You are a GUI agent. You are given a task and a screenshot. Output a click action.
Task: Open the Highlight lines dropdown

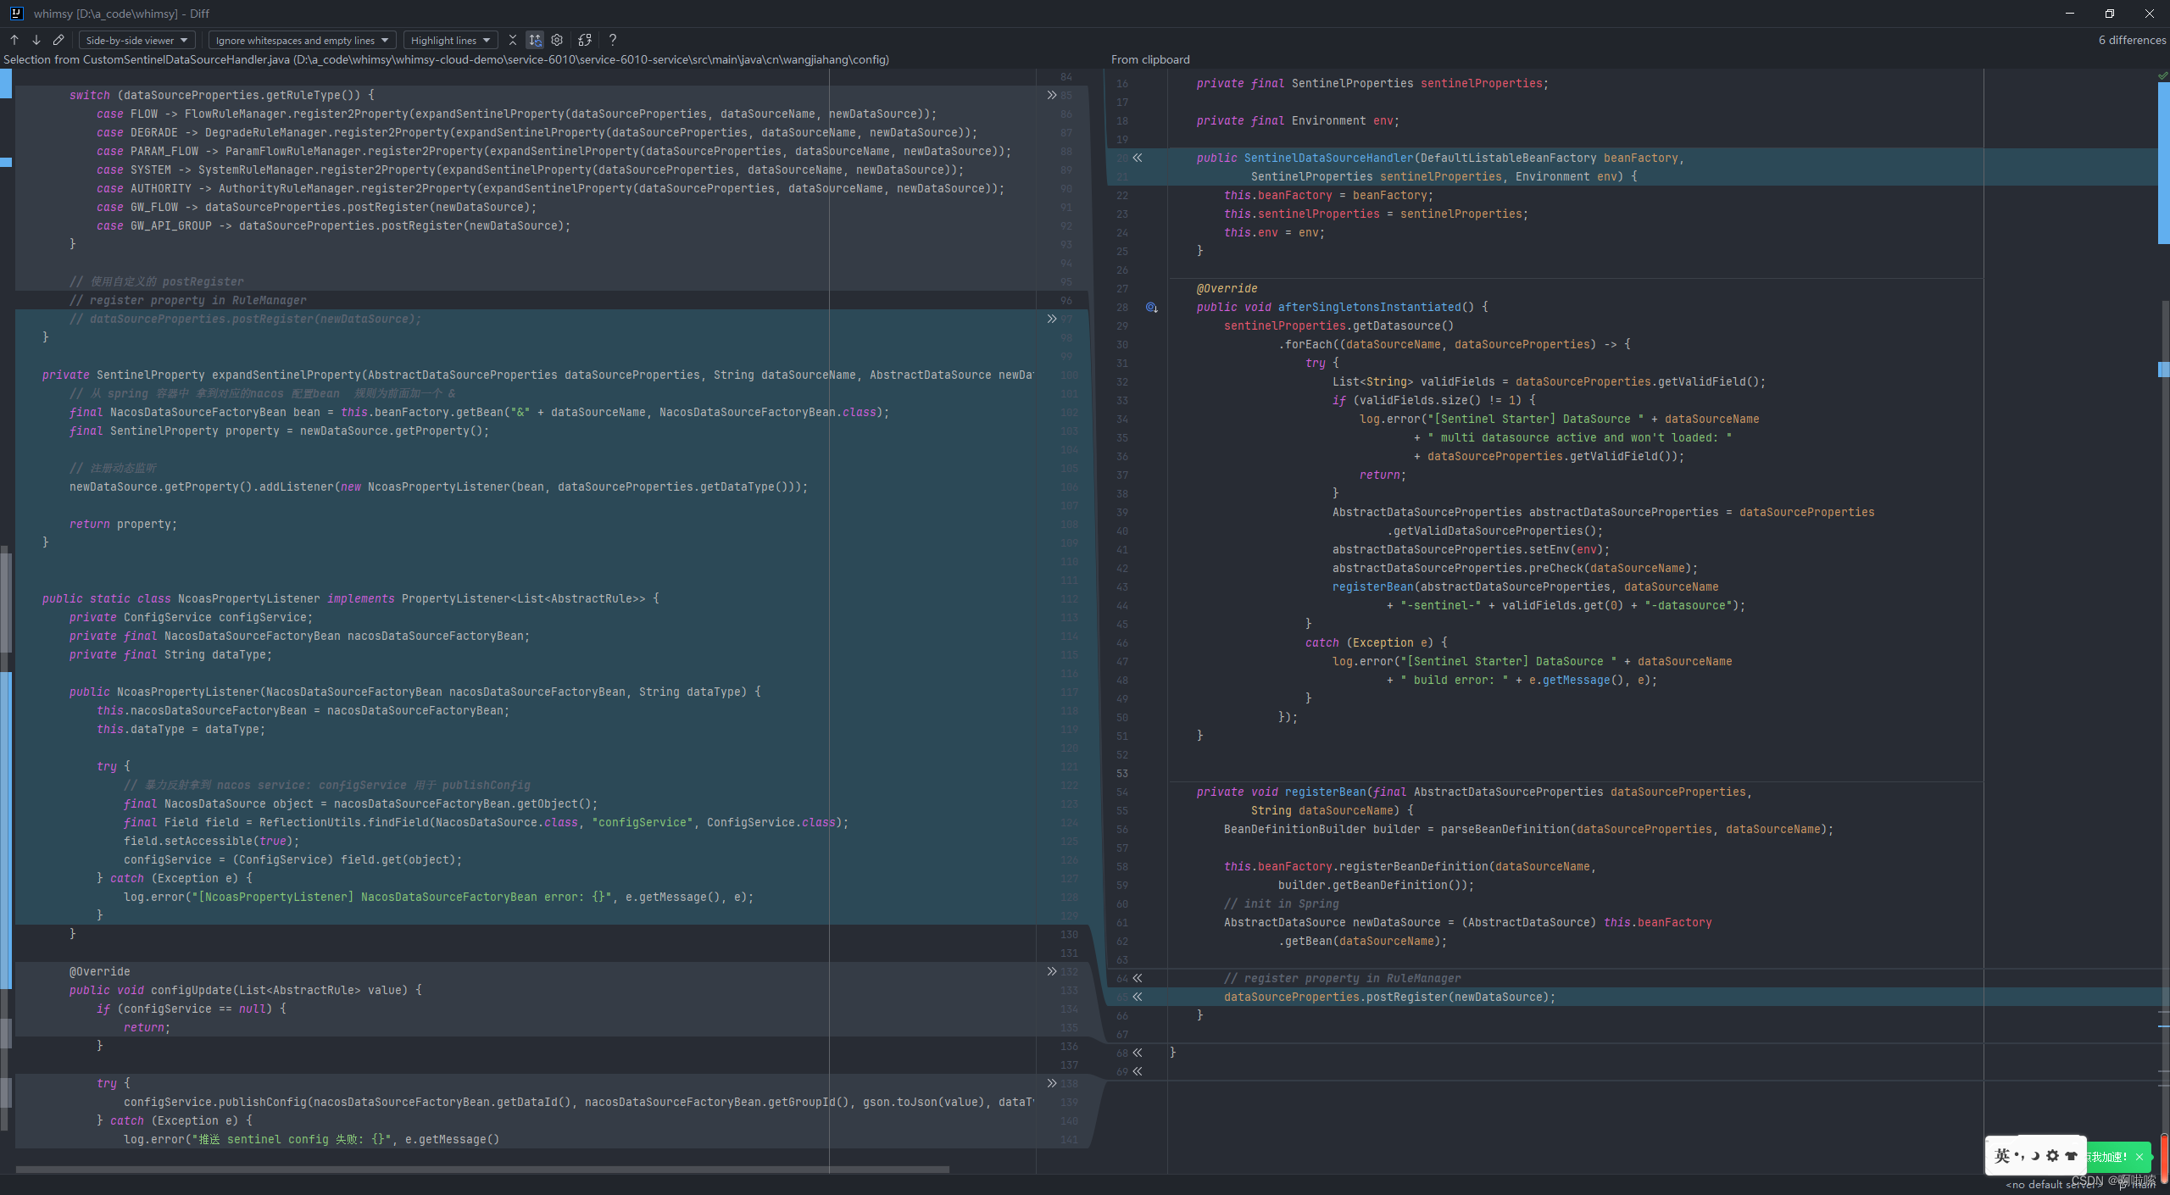[449, 40]
